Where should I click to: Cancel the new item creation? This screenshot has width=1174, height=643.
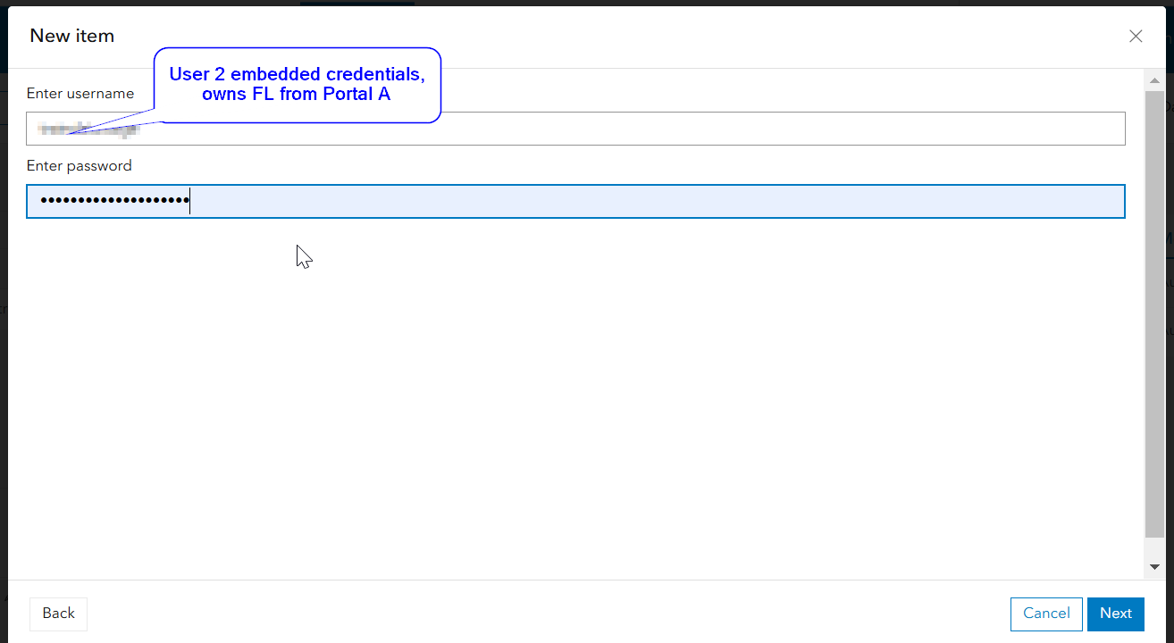[1046, 614]
